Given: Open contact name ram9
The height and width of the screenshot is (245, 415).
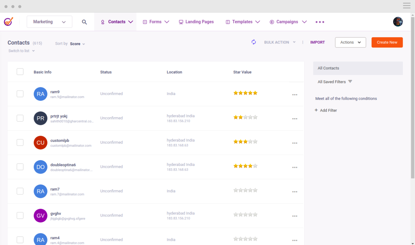Looking at the screenshot, I should (x=55, y=92).
